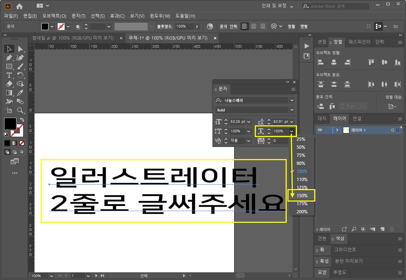Open the Recolor Artwork wheel icon
The image size is (406, 280).
click(210, 26)
